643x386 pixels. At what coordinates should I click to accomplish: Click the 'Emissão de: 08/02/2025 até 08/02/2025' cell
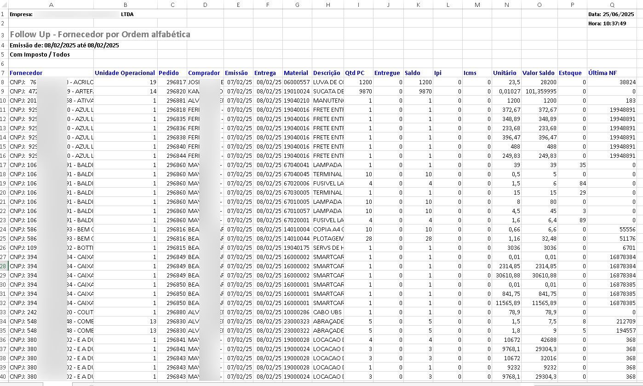point(64,45)
